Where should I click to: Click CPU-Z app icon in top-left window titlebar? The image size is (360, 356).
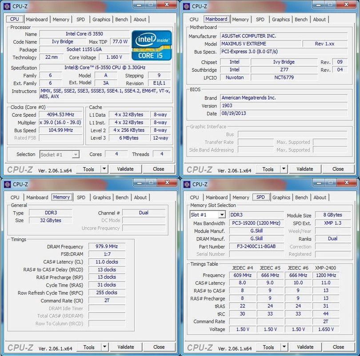click(7, 6)
